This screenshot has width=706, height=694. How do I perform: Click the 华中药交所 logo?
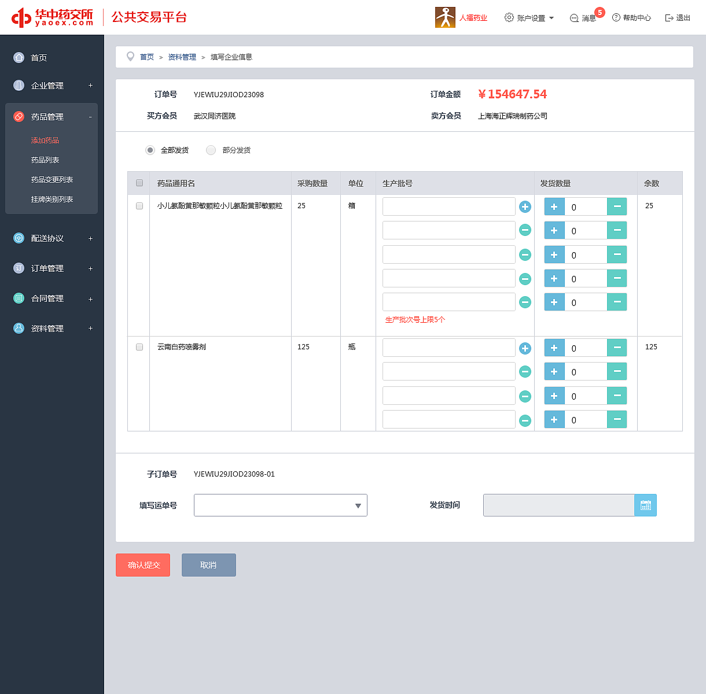click(53, 17)
